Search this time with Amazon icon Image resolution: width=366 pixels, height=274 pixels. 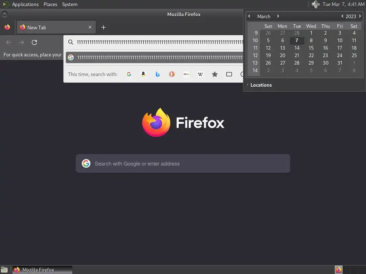pyautogui.click(x=143, y=74)
